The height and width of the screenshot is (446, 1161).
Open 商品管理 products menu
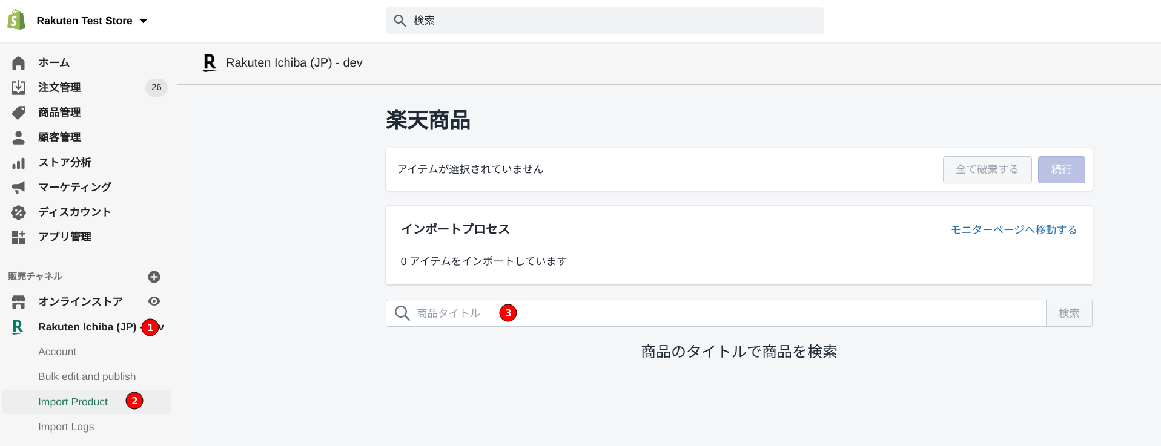click(x=59, y=112)
